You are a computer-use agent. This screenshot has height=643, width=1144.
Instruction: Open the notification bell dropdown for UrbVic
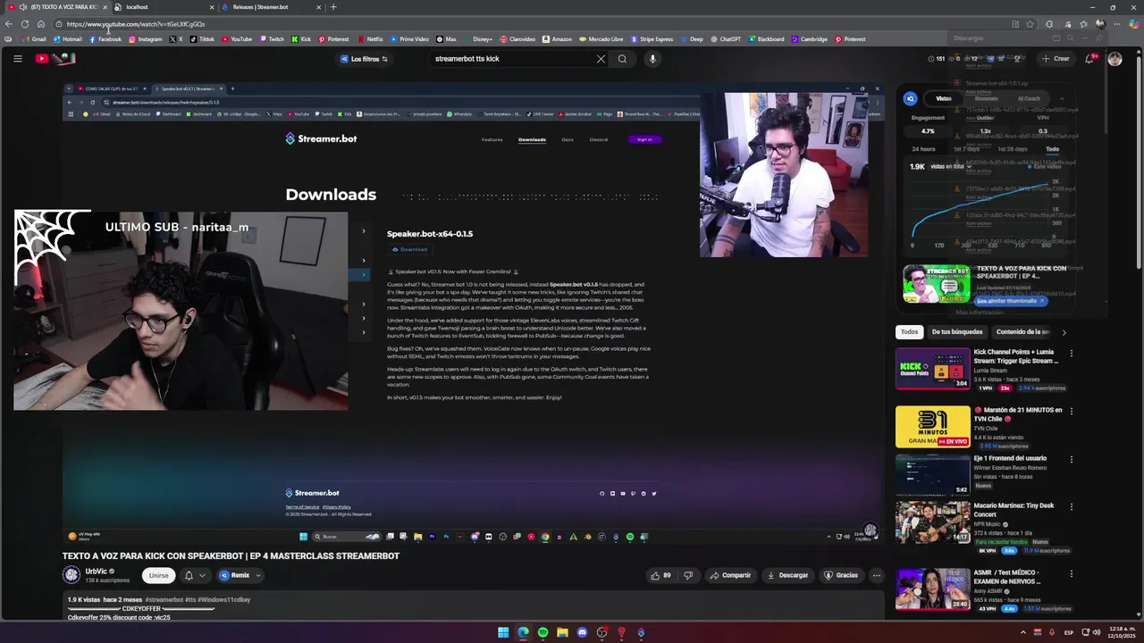194,575
